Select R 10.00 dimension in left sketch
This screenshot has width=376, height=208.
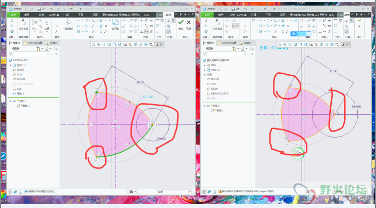[148, 97]
